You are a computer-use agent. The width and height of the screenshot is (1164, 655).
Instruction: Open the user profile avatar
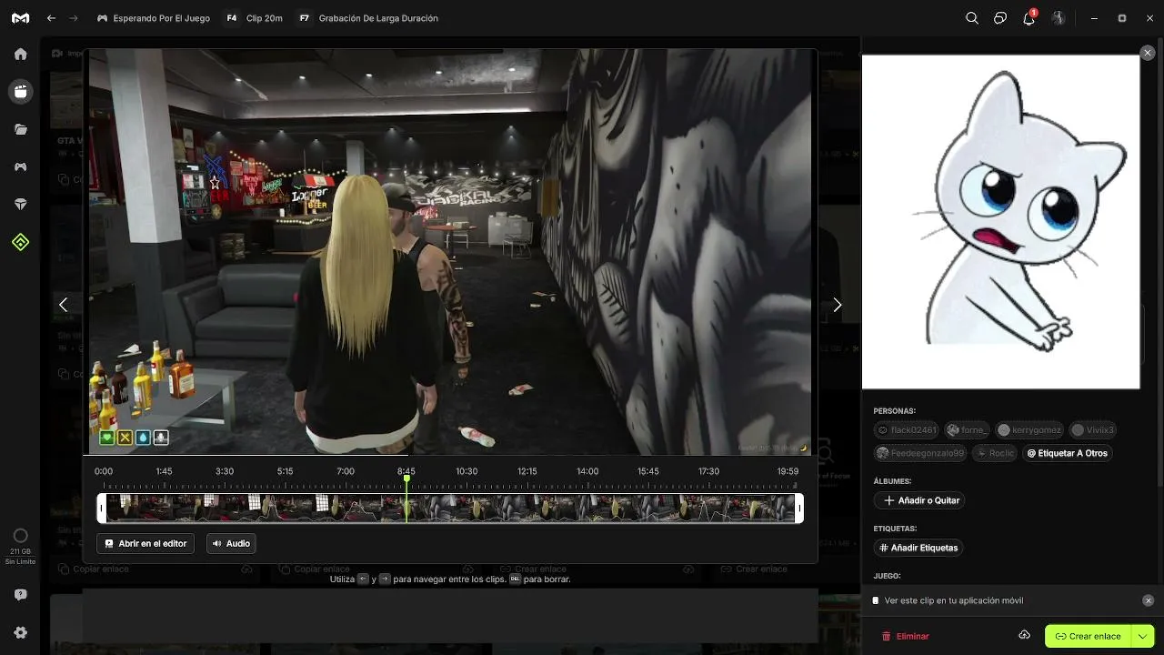coord(1059,18)
